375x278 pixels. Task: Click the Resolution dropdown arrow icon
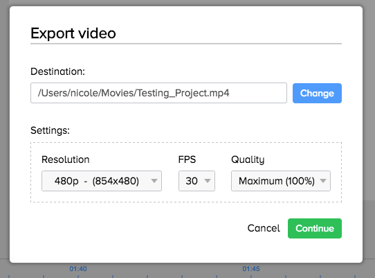(154, 181)
